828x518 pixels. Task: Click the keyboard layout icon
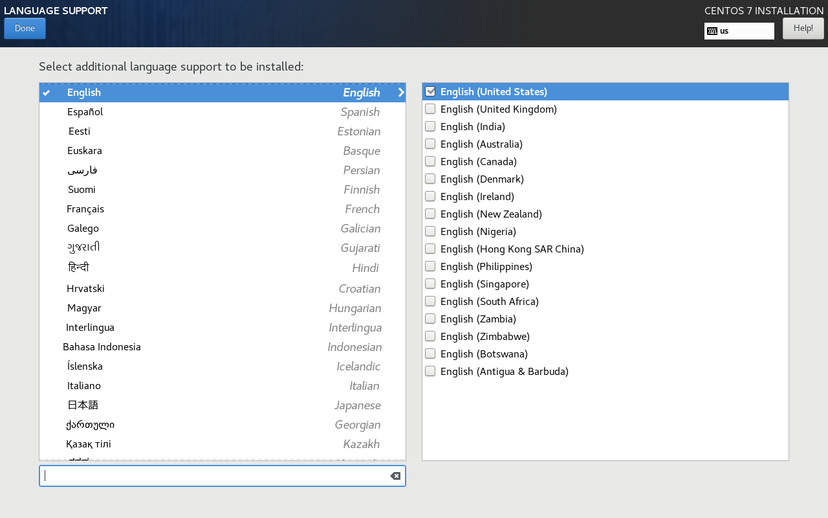(712, 31)
